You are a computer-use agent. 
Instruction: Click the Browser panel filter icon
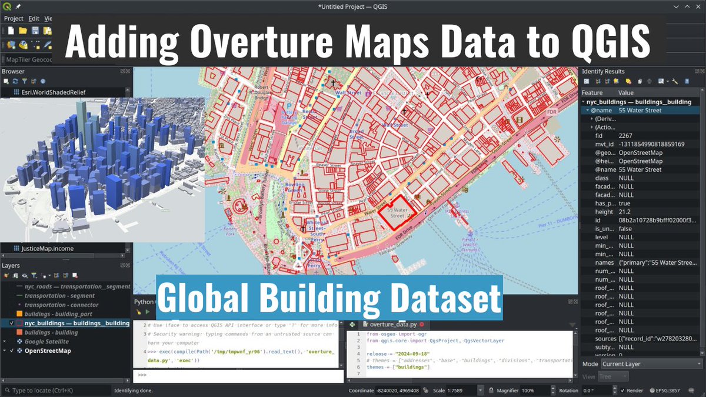[25, 81]
